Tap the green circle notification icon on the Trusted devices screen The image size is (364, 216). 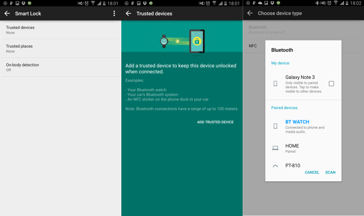151,3
